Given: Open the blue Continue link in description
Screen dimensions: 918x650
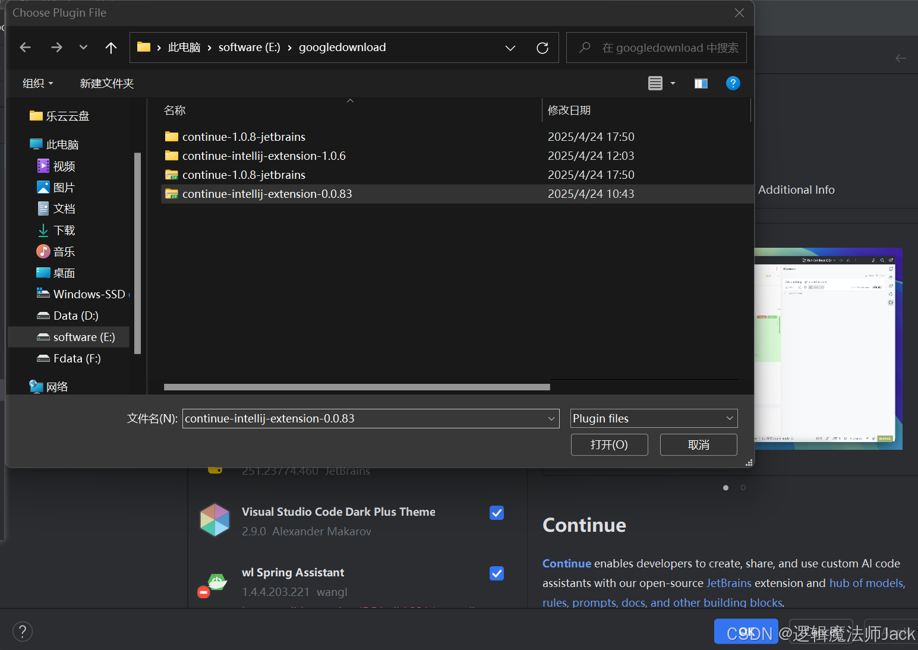Looking at the screenshot, I should click(567, 563).
